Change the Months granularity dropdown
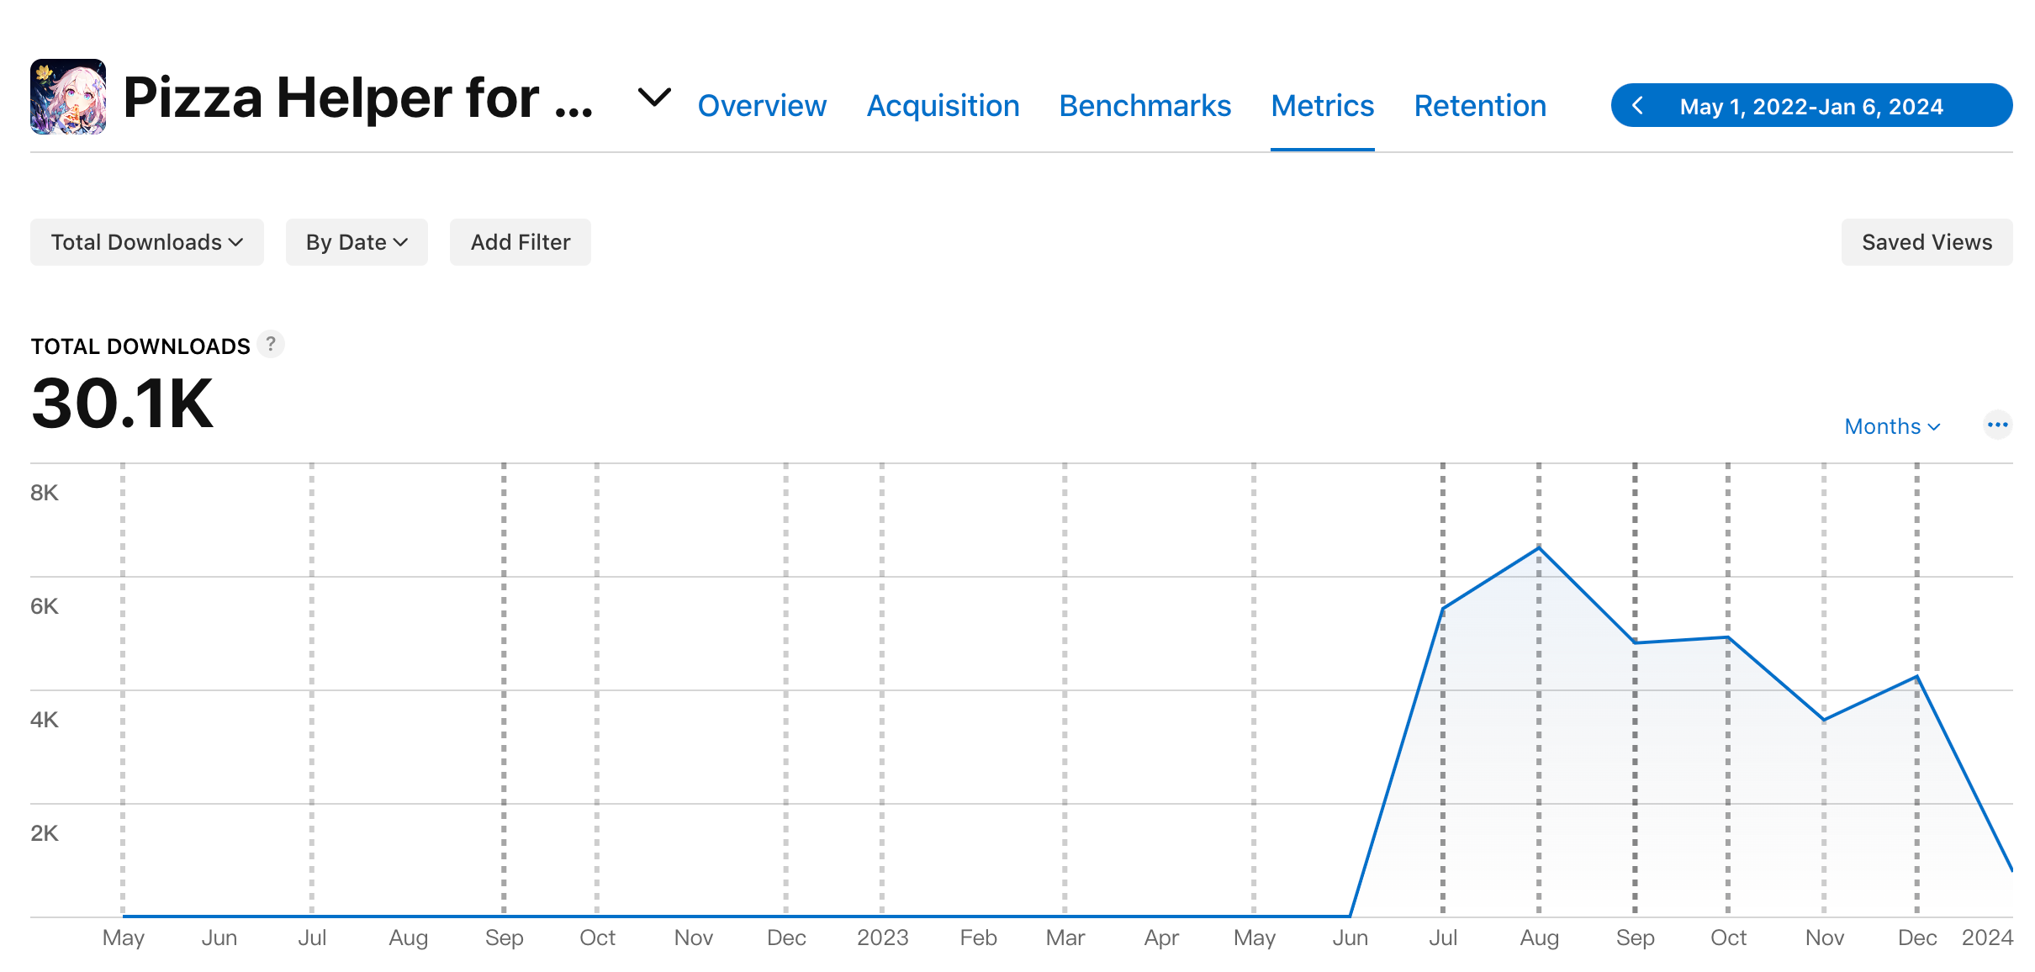The width and height of the screenshot is (2035, 972). point(1892,426)
